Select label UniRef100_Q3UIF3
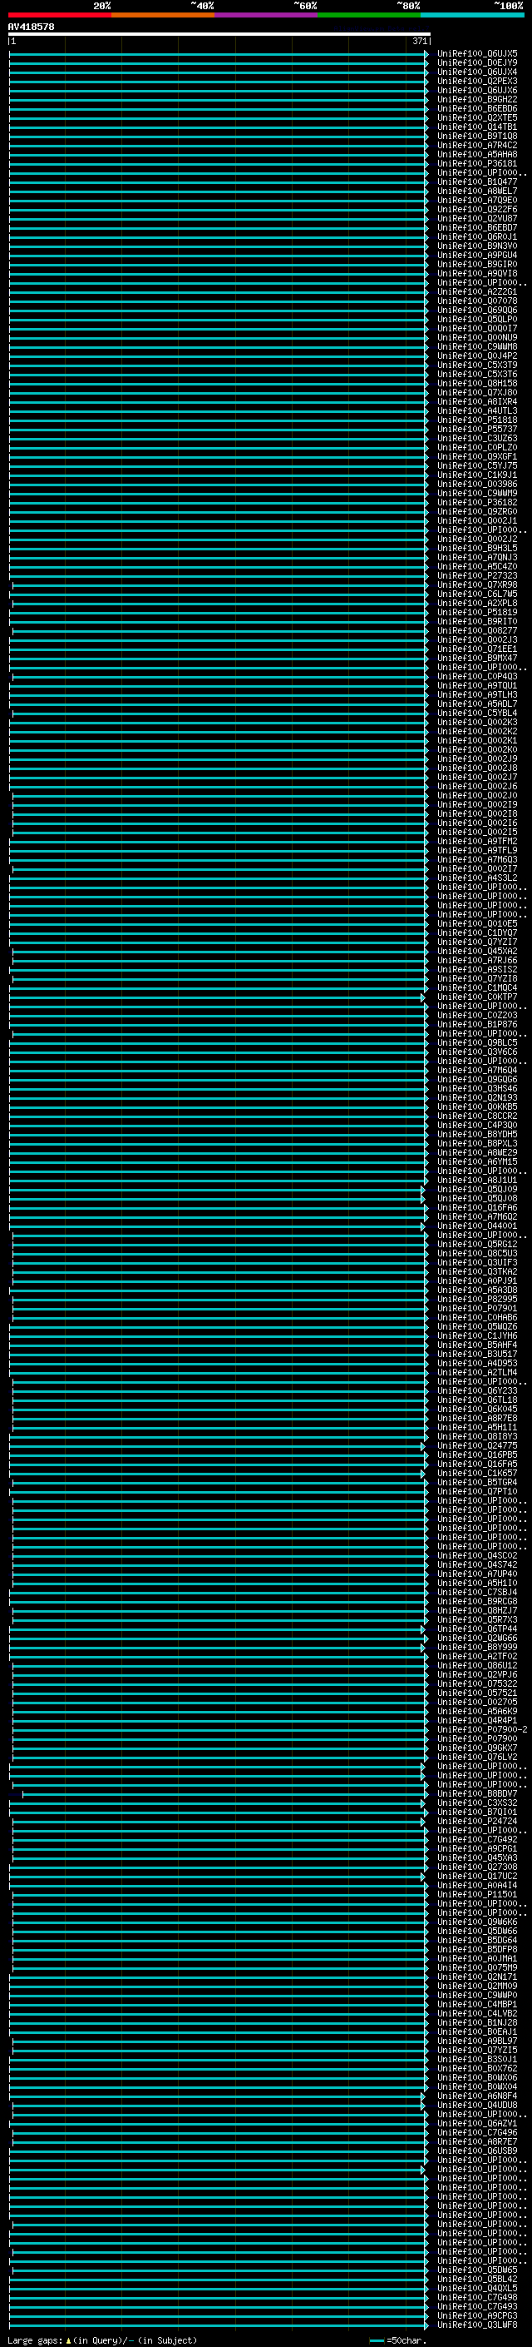Screen dimensions: 532x2347 pyautogui.click(x=477, y=1263)
